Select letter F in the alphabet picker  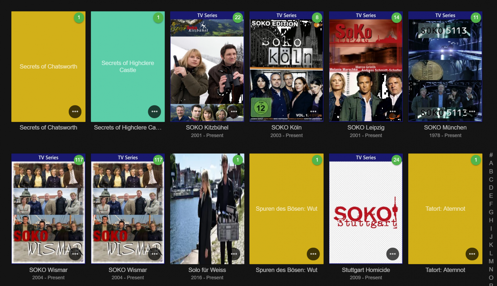pyautogui.click(x=491, y=204)
